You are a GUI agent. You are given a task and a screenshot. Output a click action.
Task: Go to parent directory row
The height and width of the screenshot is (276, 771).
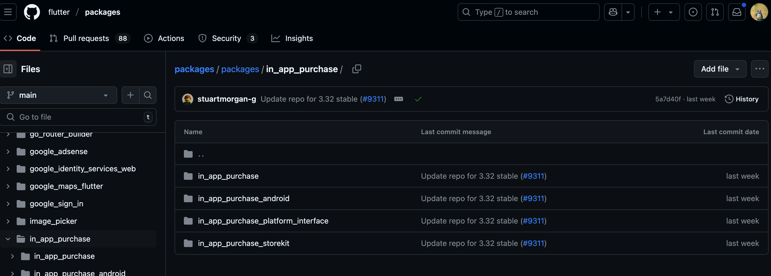(x=471, y=154)
